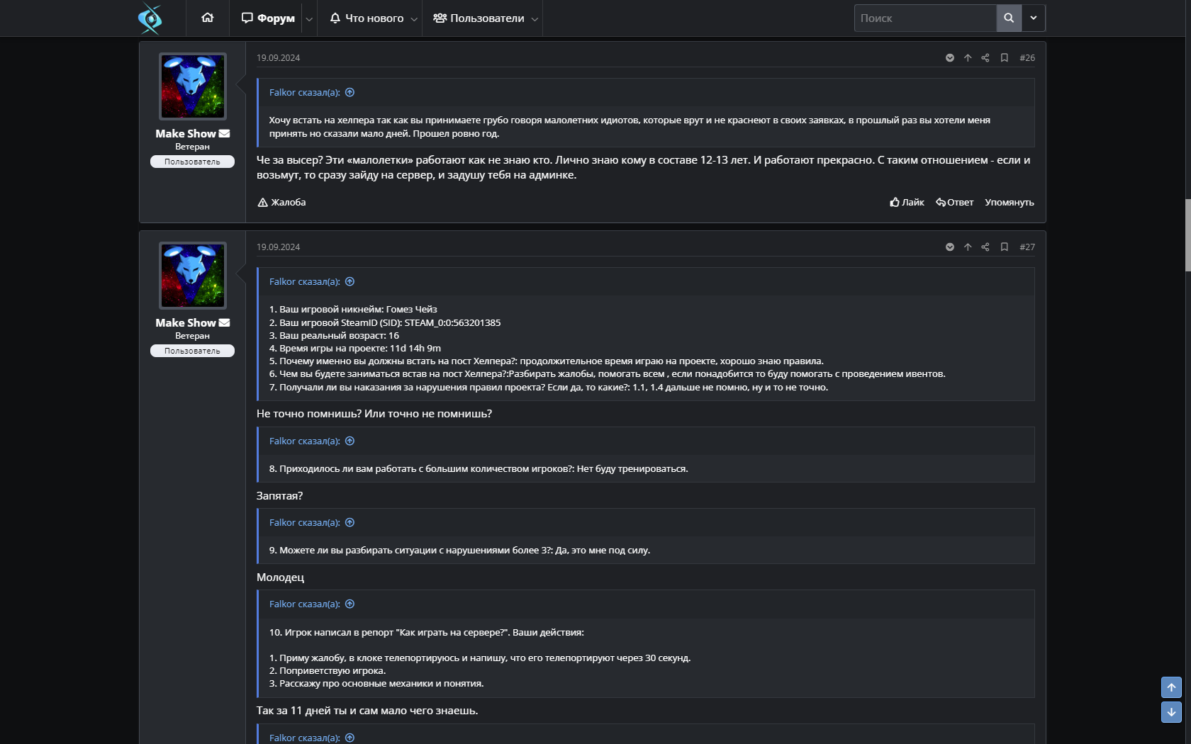Open advanced search options dropdown
Image resolution: width=1191 pixels, height=744 pixels.
click(x=1034, y=18)
